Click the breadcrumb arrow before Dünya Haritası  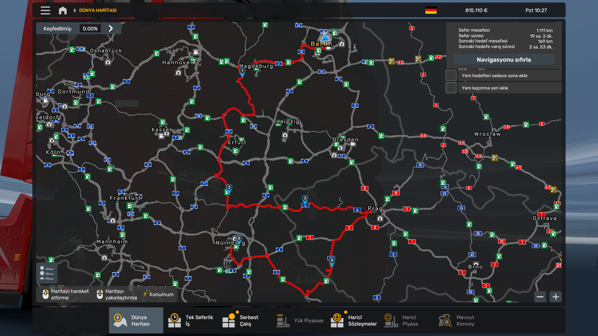75,10
